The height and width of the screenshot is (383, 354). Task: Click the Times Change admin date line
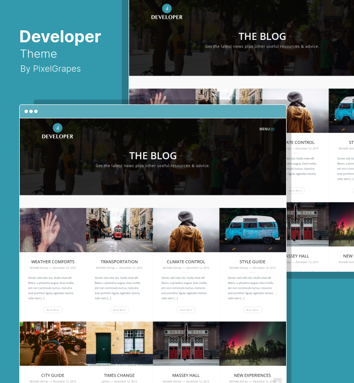tap(118, 381)
